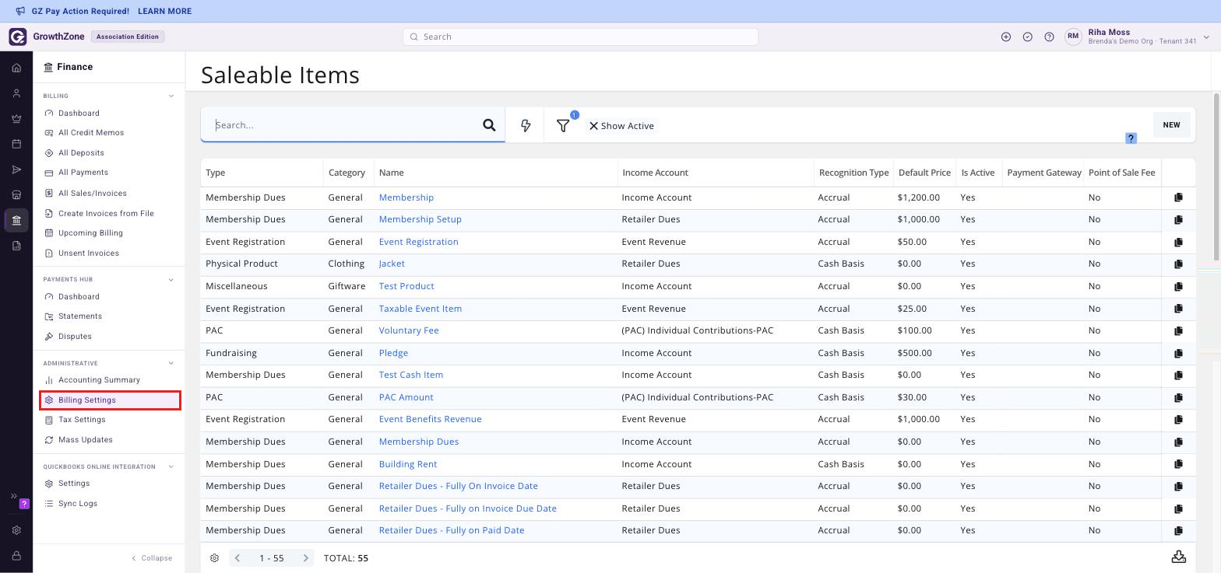
Task: Open Mass Updates
Action: click(x=86, y=440)
